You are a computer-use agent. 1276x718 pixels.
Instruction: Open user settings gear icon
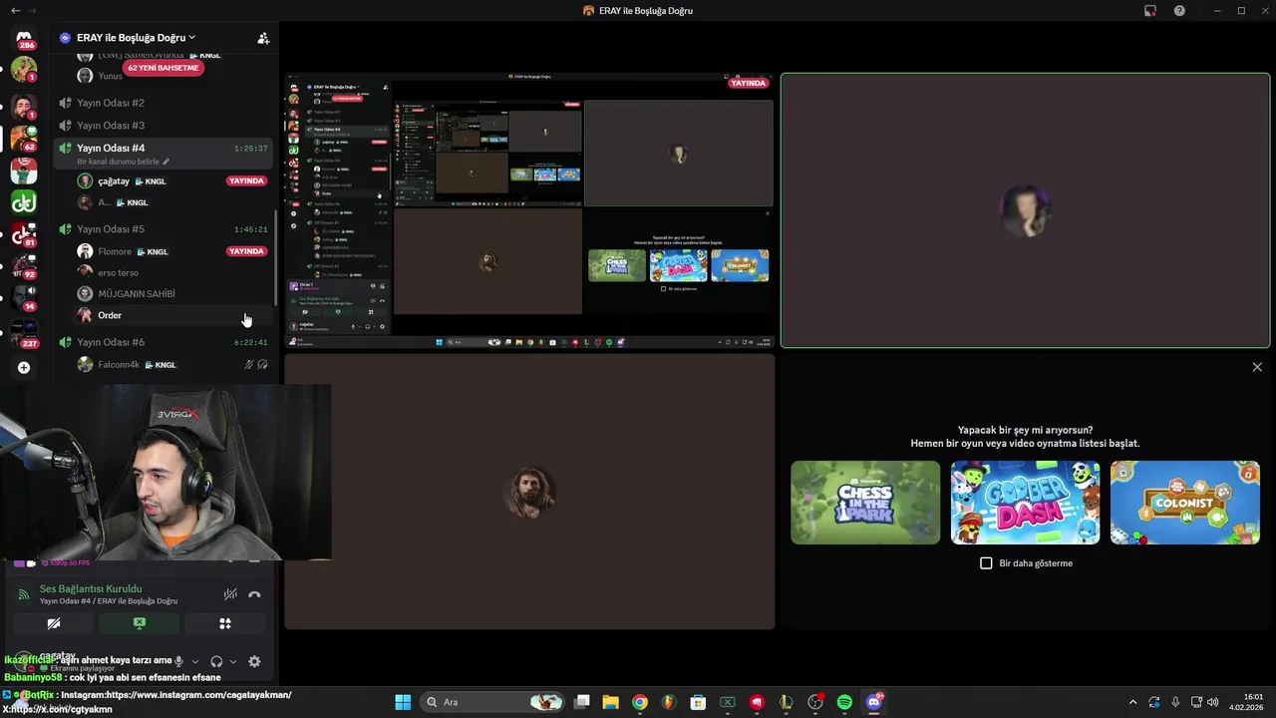pyautogui.click(x=254, y=661)
